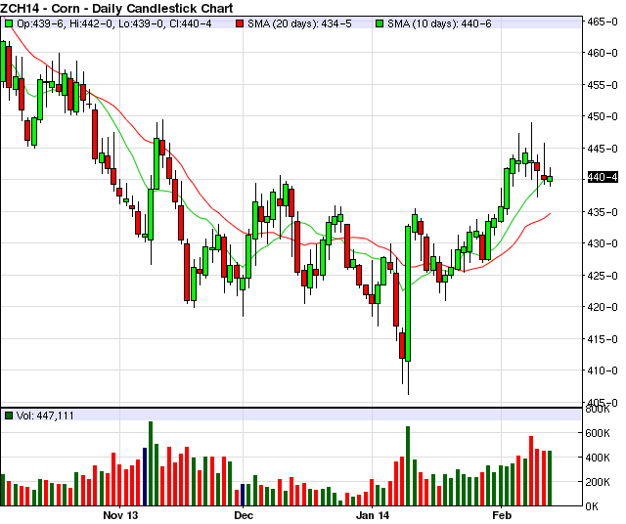Click the long green January candlestick near 410
The width and height of the screenshot is (626, 524).
pyautogui.click(x=408, y=293)
